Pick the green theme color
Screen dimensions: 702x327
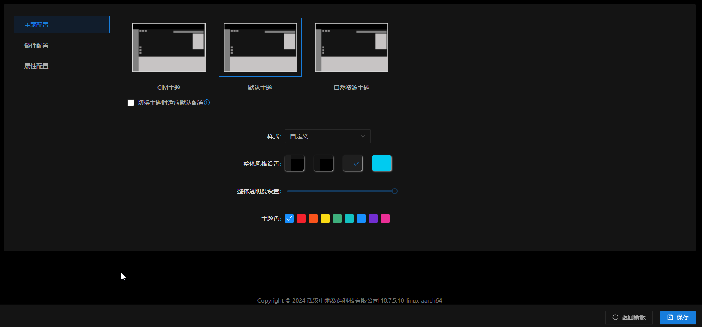(x=337, y=219)
